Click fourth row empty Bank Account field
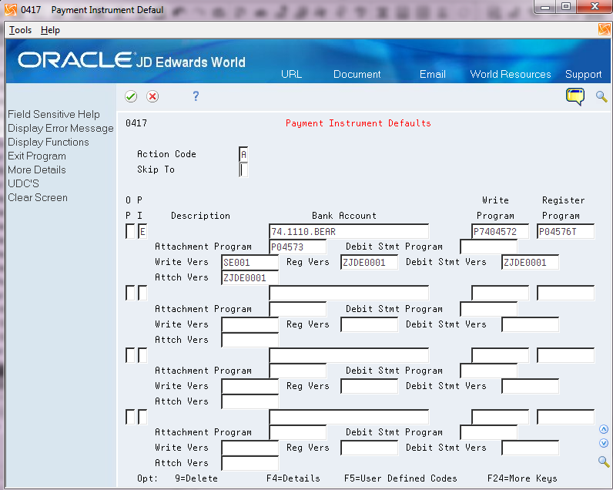The image size is (613, 490). [x=349, y=418]
